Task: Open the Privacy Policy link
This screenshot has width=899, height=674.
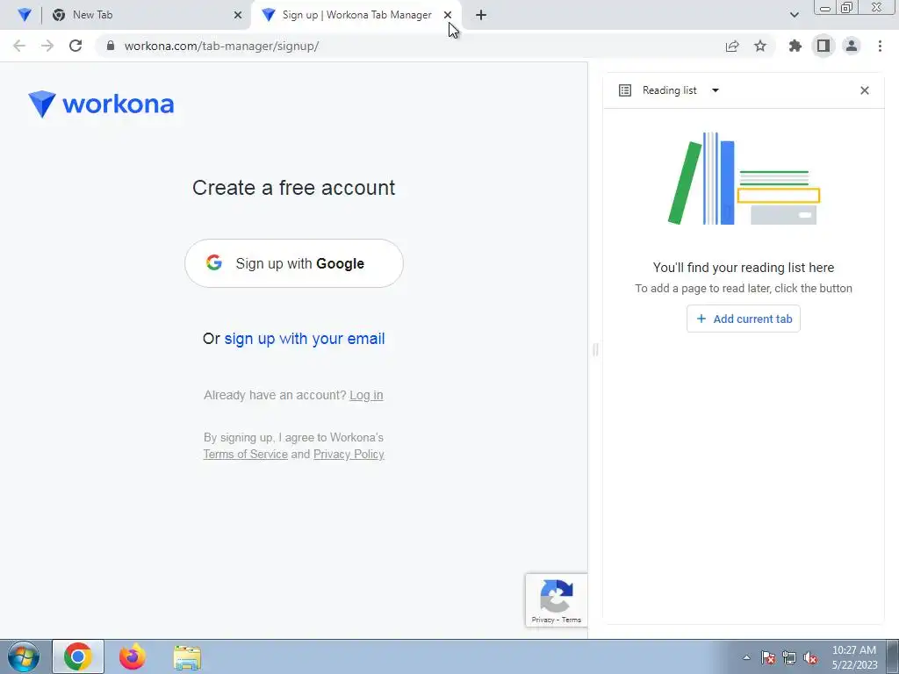Action: pos(349,454)
